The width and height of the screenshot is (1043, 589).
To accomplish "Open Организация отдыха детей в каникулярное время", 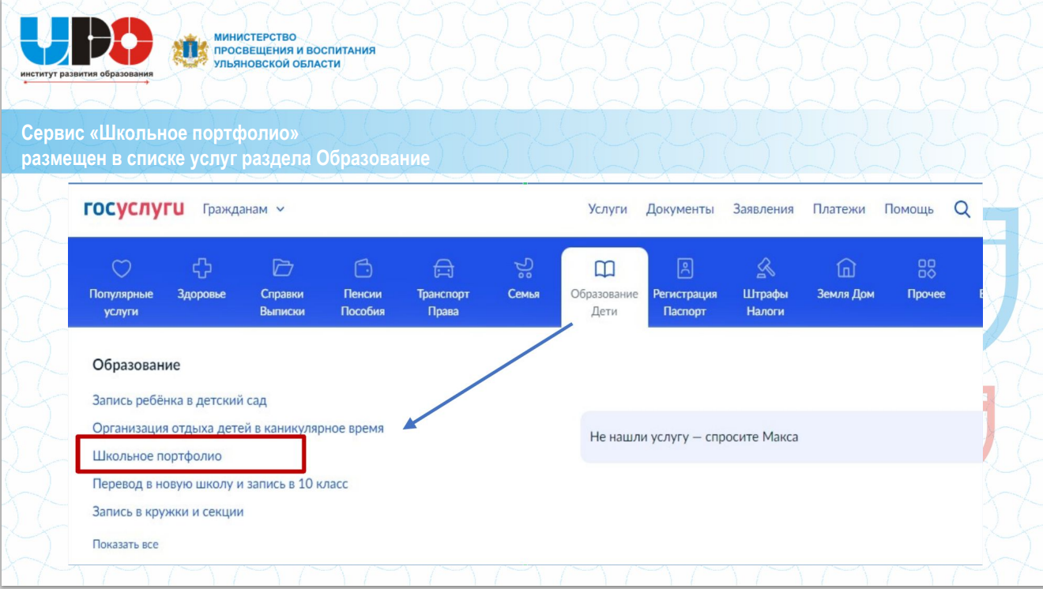I will click(x=238, y=428).
